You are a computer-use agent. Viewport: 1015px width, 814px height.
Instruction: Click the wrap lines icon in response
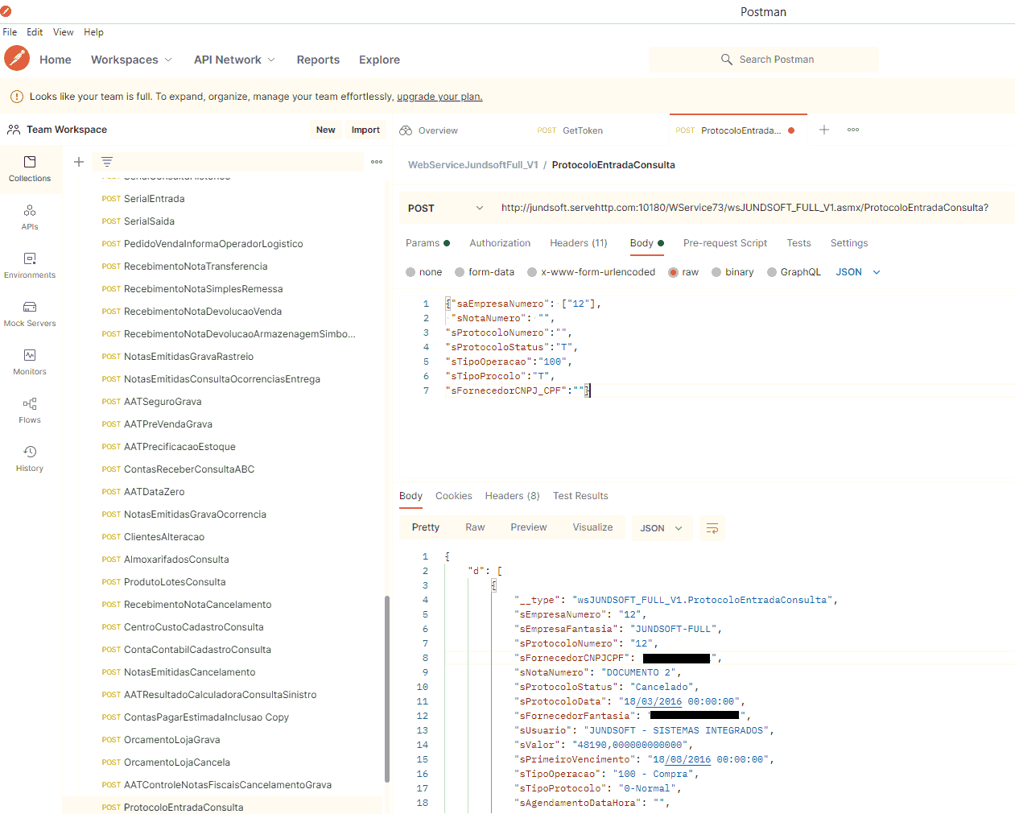[x=712, y=528]
